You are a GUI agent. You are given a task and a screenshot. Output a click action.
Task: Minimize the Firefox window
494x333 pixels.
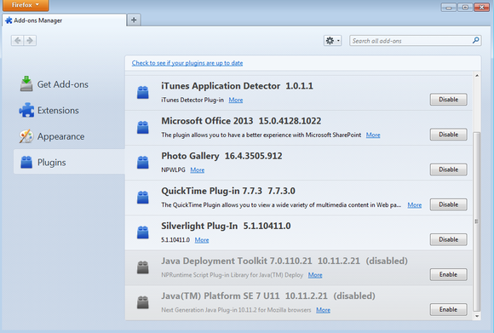coord(449,7)
